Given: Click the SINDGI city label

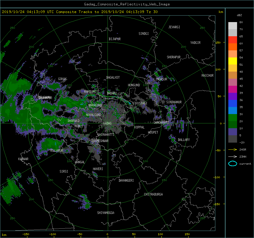Looking at the screenshot, I should coord(144,34).
